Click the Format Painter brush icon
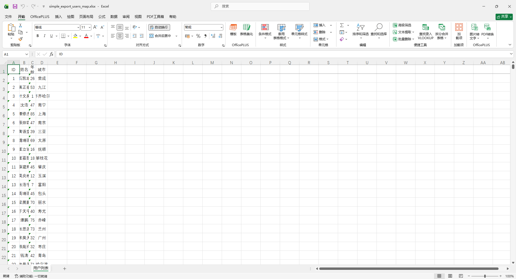Image resolution: width=516 pixels, height=279 pixels. [x=20, y=39]
